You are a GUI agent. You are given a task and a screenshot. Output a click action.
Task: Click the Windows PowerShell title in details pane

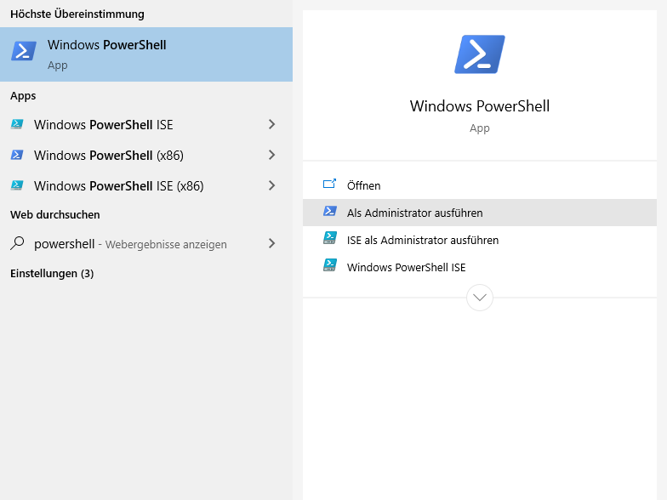click(x=480, y=105)
